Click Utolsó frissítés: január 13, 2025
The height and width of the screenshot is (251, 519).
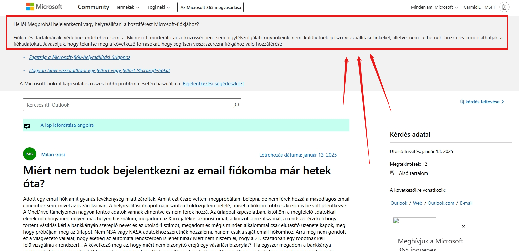(421, 152)
